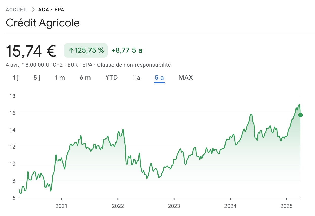Click the 6 y-axis label
Screen dimensions: 315x216
(14, 198)
